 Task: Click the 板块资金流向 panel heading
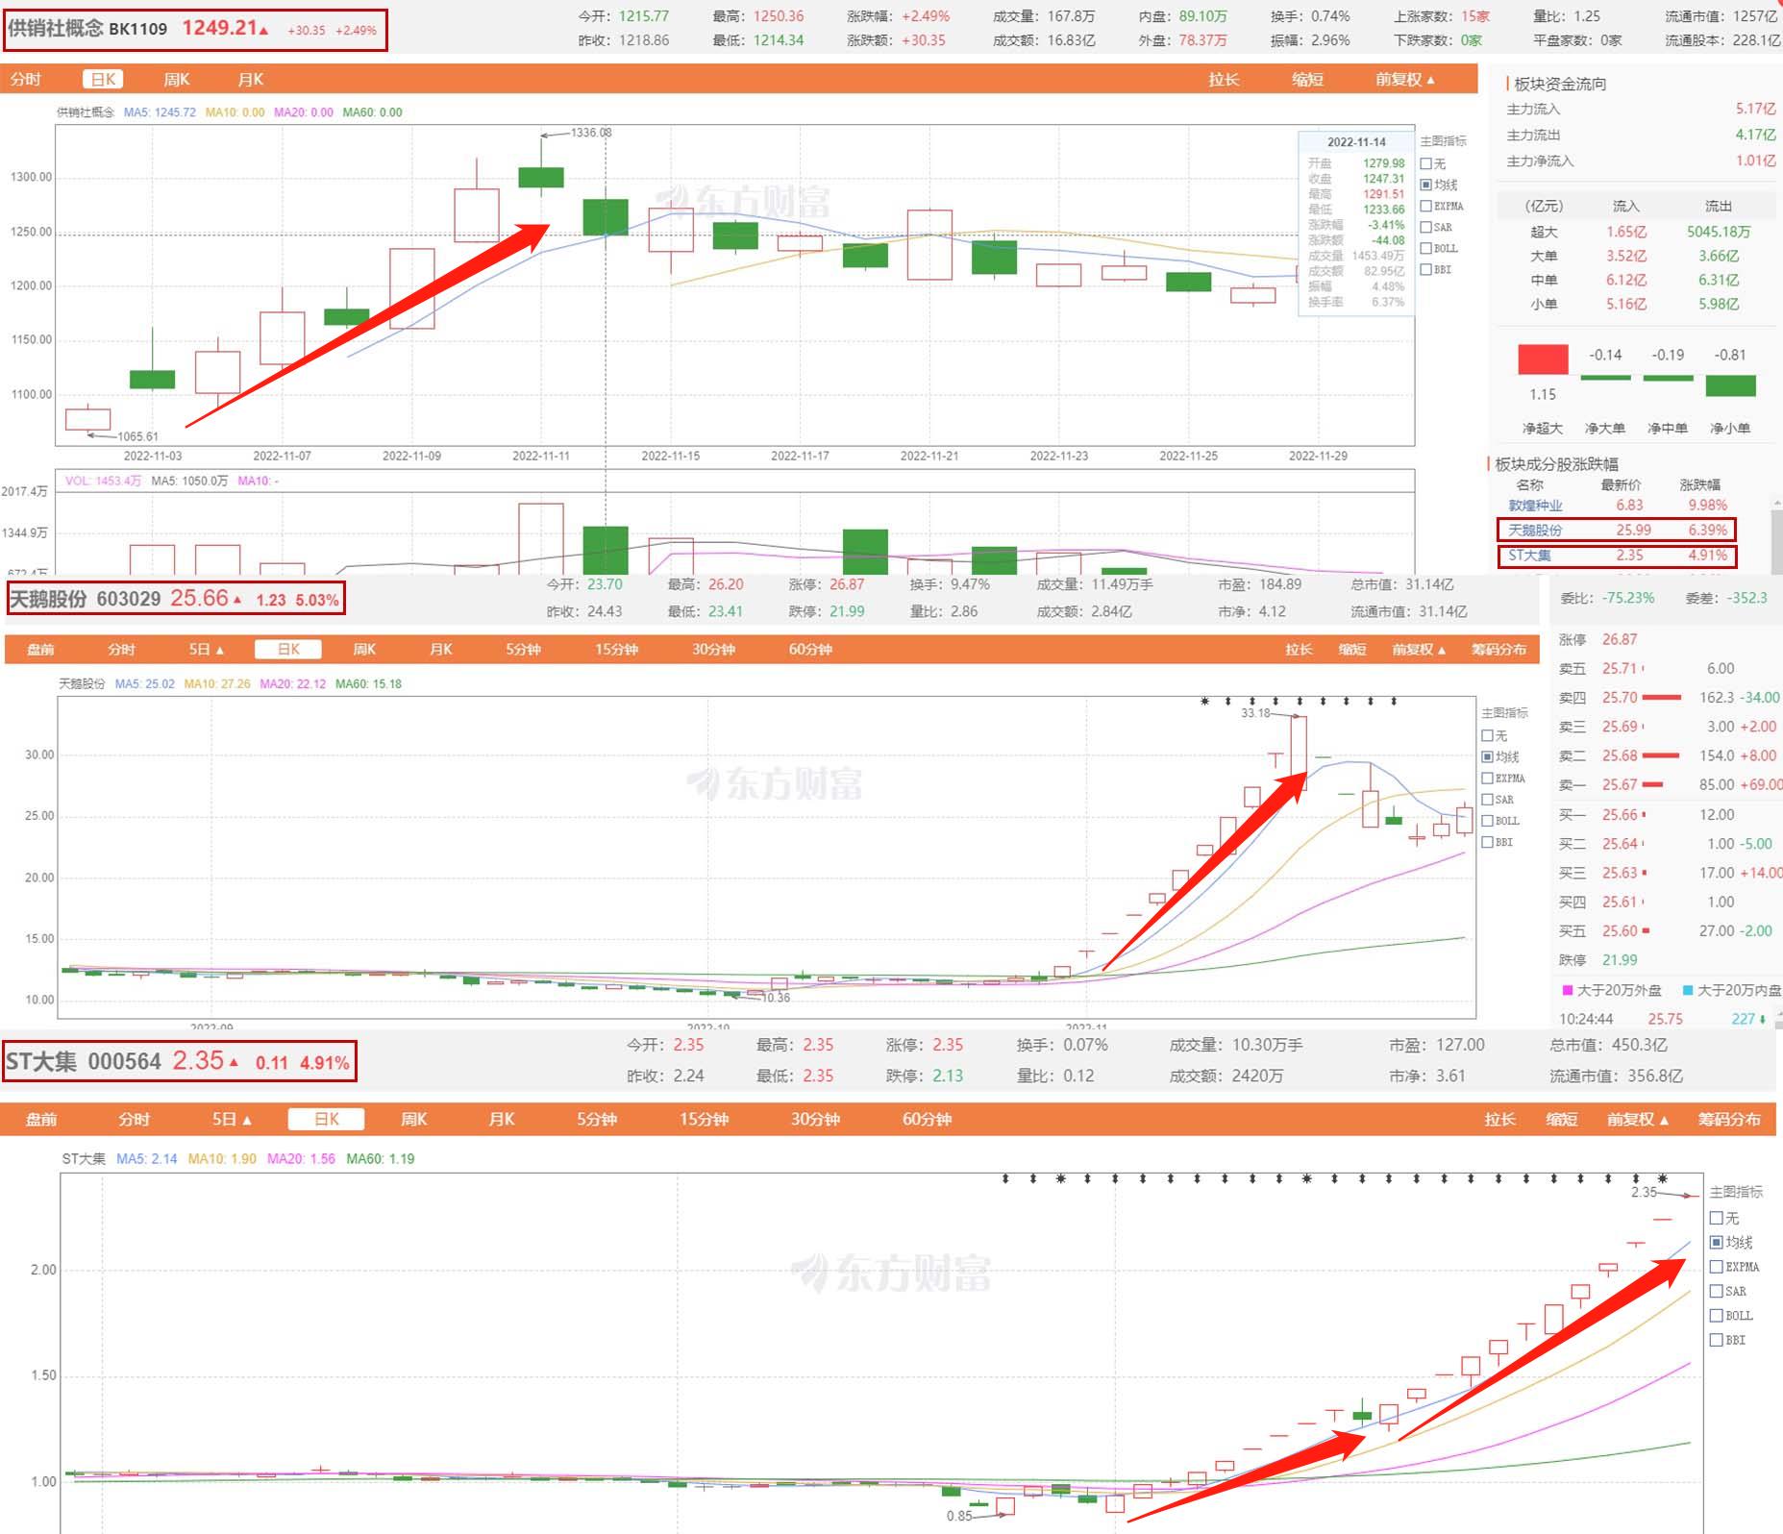click(1560, 85)
